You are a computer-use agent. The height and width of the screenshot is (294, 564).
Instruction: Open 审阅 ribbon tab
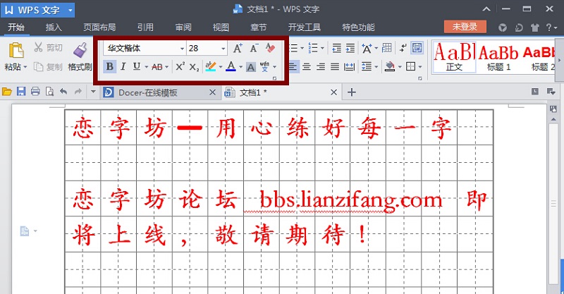coord(183,27)
